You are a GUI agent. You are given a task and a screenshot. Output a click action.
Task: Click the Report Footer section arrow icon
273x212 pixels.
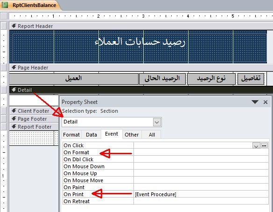tap(14, 127)
